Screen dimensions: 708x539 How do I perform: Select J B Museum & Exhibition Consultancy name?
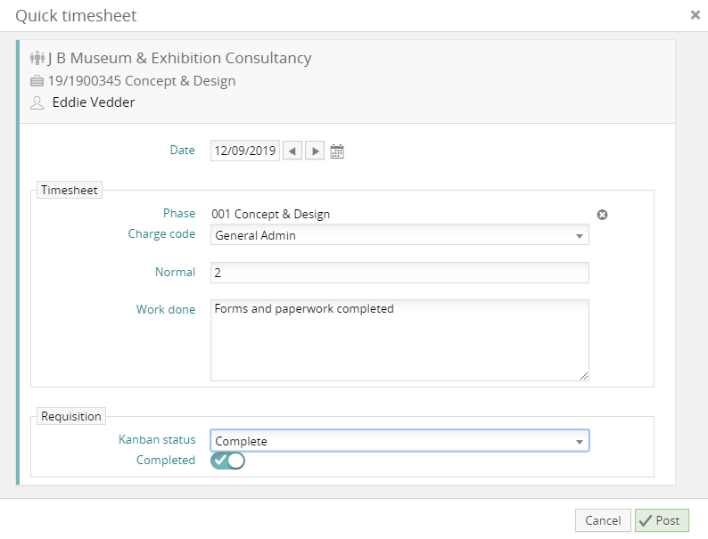179,59
